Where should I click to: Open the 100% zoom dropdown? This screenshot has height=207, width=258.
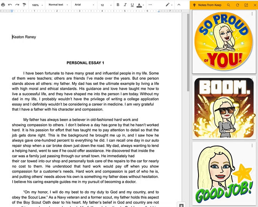click(37, 5)
